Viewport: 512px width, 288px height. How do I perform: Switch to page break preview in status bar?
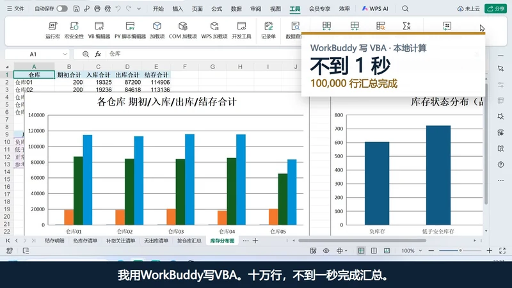374,251
